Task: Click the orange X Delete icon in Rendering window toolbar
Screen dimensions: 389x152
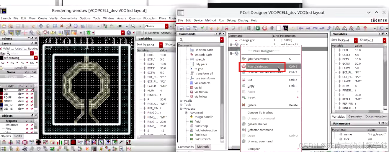Action: pyautogui.click(x=62, y=26)
